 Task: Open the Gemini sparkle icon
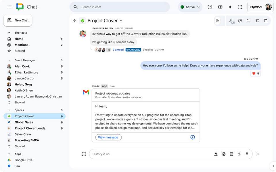(230, 7)
